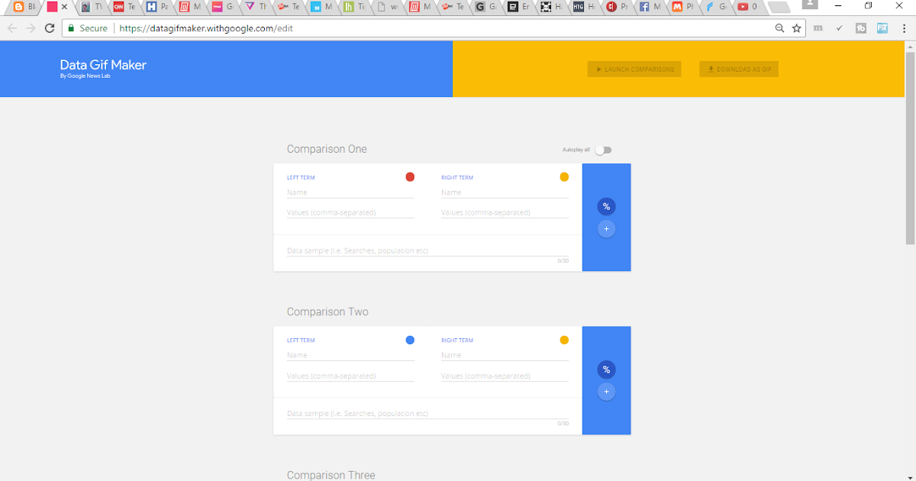
Task: Focus Comparison One right term Name field
Action: click(x=505, y=192)
